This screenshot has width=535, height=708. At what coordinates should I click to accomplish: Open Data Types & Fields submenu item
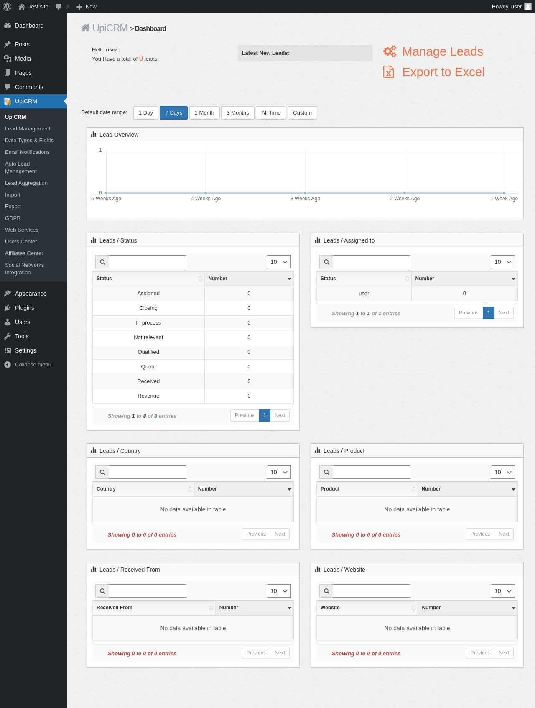pyautogui.click(x=29, y=141)
